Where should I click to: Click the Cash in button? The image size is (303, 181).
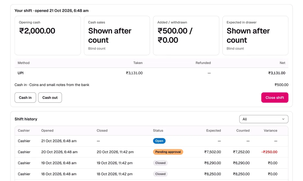(25, 98)
